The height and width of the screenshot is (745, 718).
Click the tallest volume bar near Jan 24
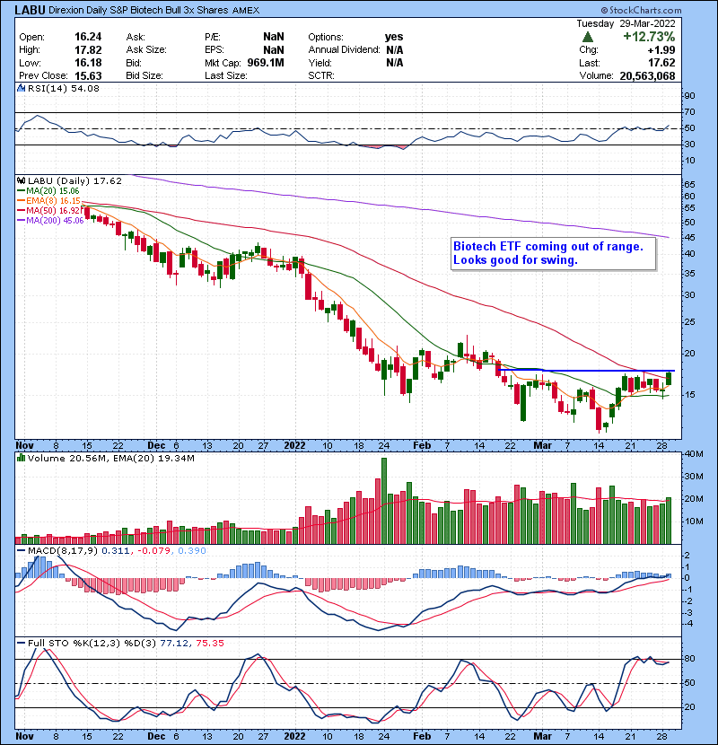(384, 501)
